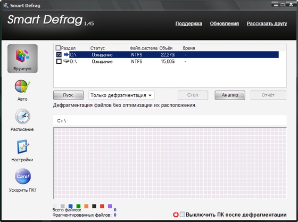Viewport: 298px width, 222px height.
Task: Sort by the Время column header
Action: 189,48
